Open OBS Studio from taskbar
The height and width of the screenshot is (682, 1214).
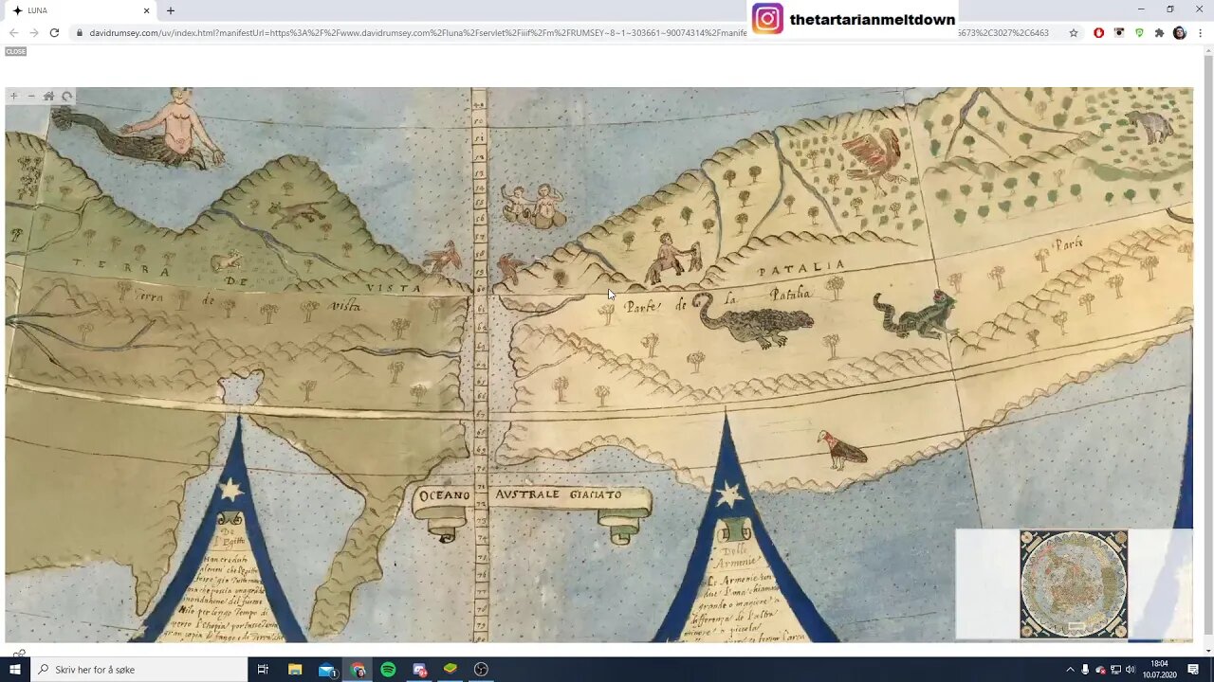(481, 670)
